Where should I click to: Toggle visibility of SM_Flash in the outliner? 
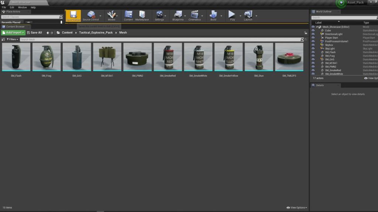point(313,52)
